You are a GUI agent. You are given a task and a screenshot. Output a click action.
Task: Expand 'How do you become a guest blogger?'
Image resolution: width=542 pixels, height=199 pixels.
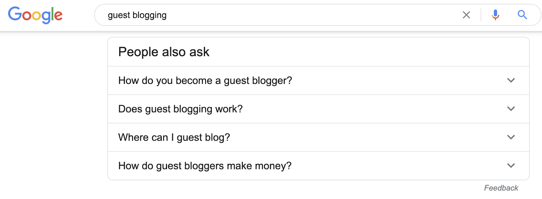[511, 81]
